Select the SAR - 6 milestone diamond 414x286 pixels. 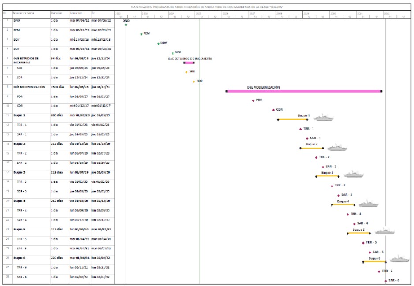tap(385, 281)
